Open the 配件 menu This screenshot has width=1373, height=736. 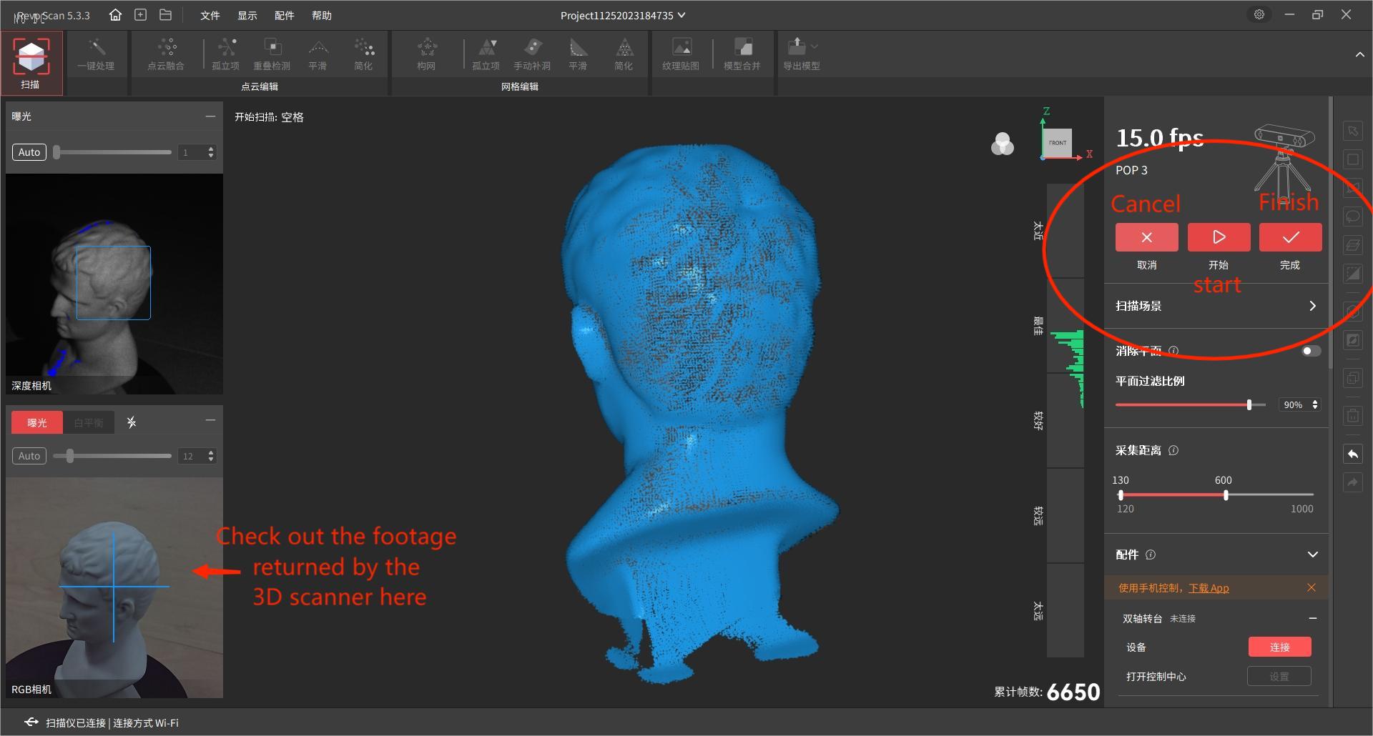coord(284,15)
